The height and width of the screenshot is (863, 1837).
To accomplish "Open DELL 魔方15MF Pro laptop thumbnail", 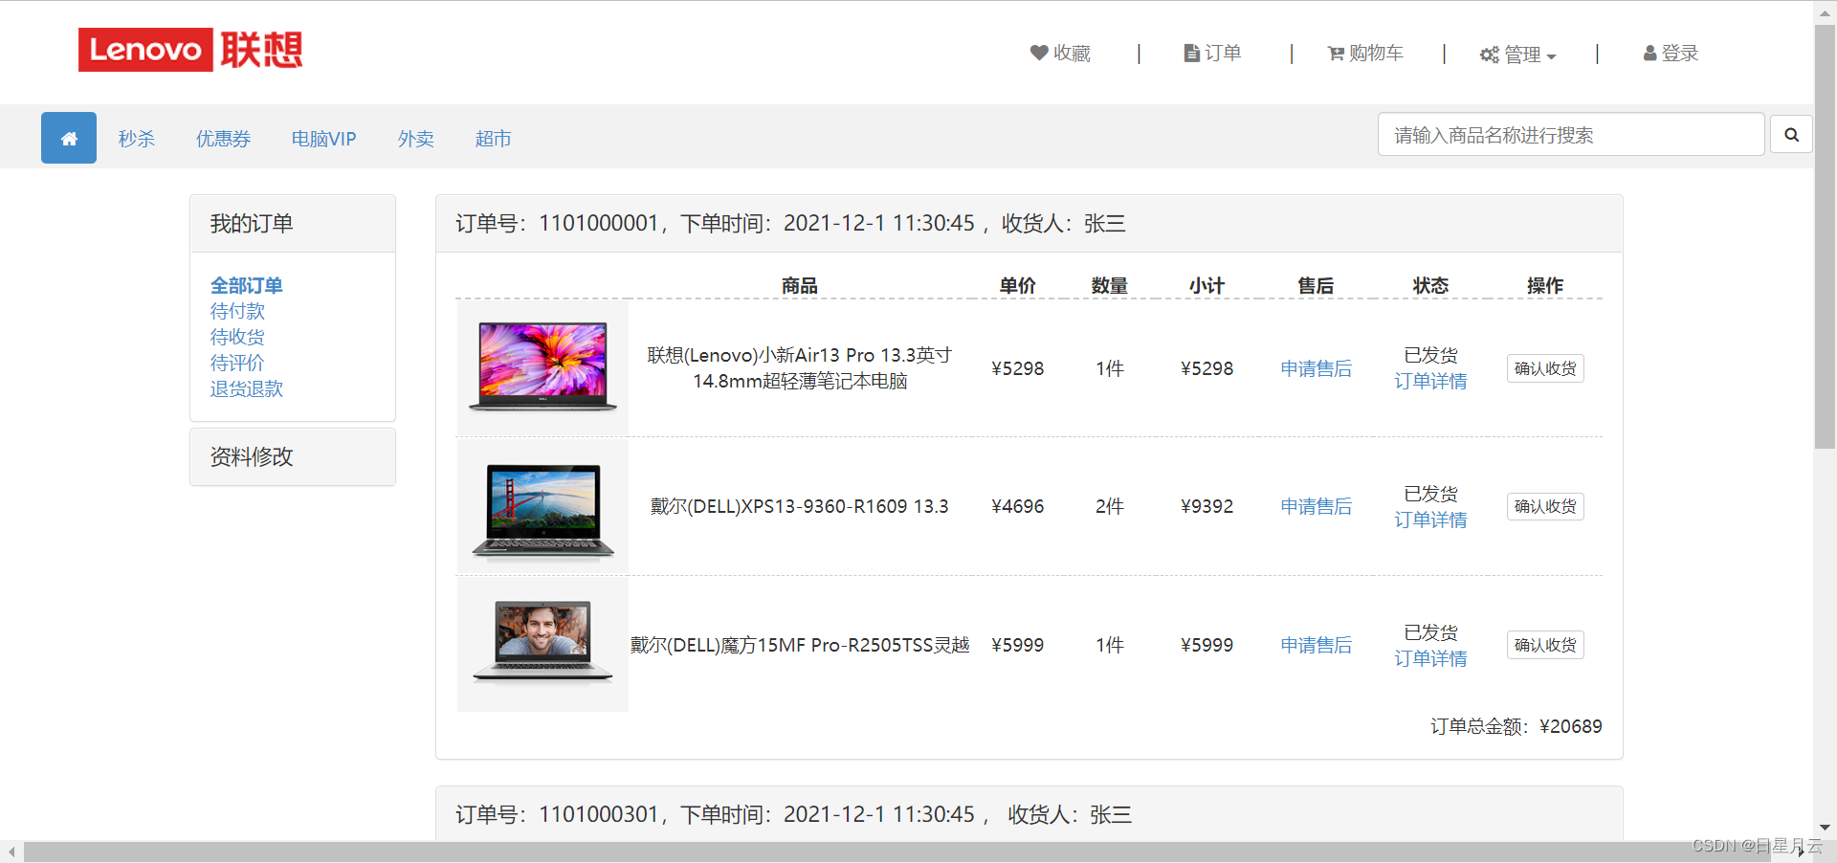I will coord(542,645).
